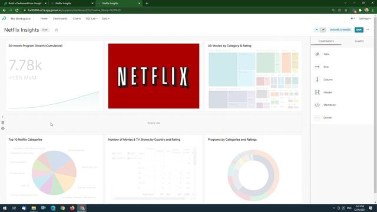The height and width of the screenshot is (212, 377).
Task: Select the Row component icon
Action: tap(317, 67)
